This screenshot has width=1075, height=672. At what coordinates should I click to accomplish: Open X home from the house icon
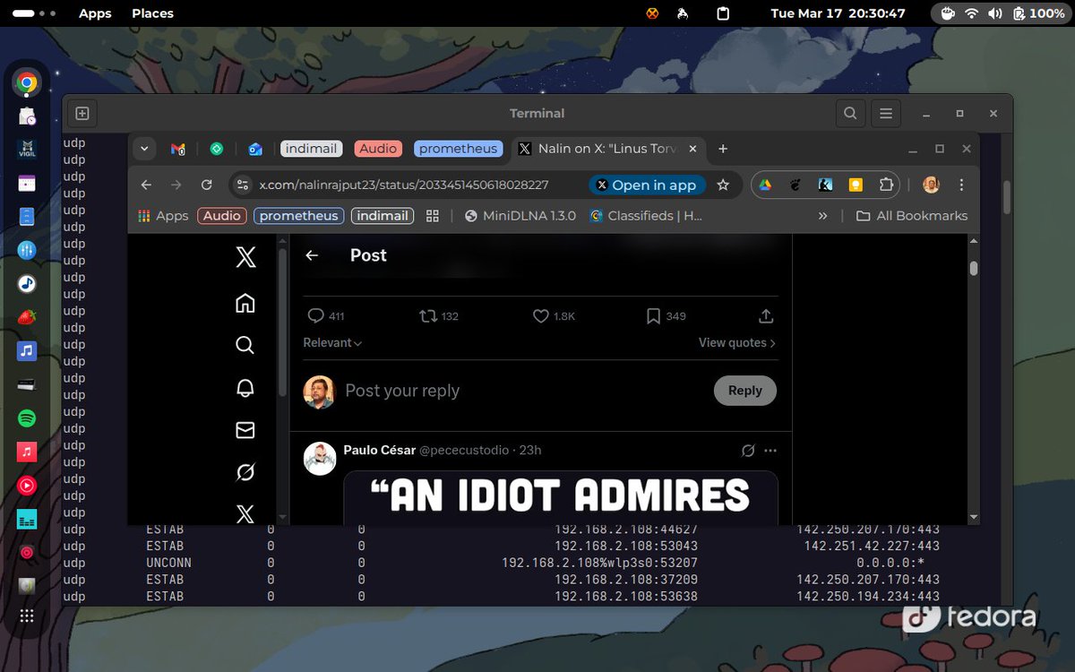coord(245,303)
